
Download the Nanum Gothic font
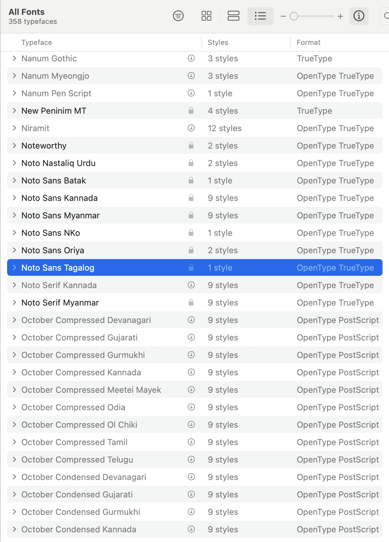click(191, 58)
